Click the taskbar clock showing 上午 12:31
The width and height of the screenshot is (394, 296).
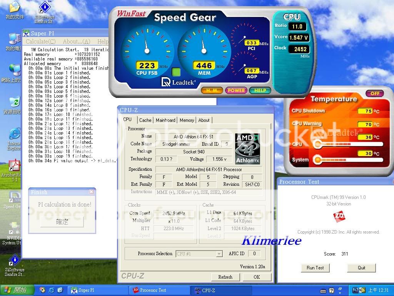point(378,290)
